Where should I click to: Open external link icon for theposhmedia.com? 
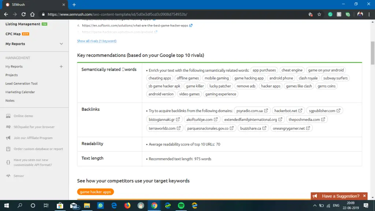(323, 119)
